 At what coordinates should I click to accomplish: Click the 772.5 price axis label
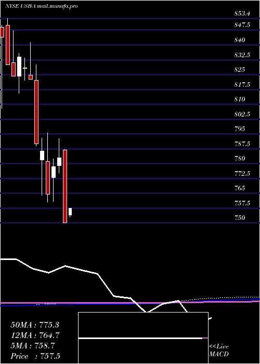tap(242, 173)
